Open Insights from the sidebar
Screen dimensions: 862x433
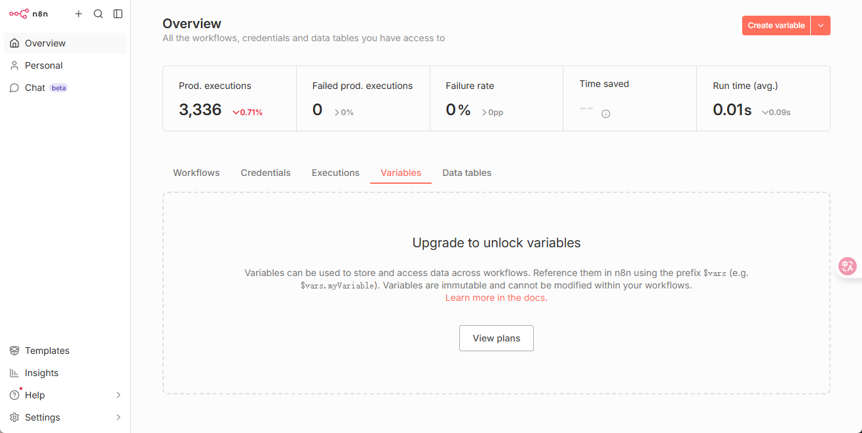[x=42, y=373]
